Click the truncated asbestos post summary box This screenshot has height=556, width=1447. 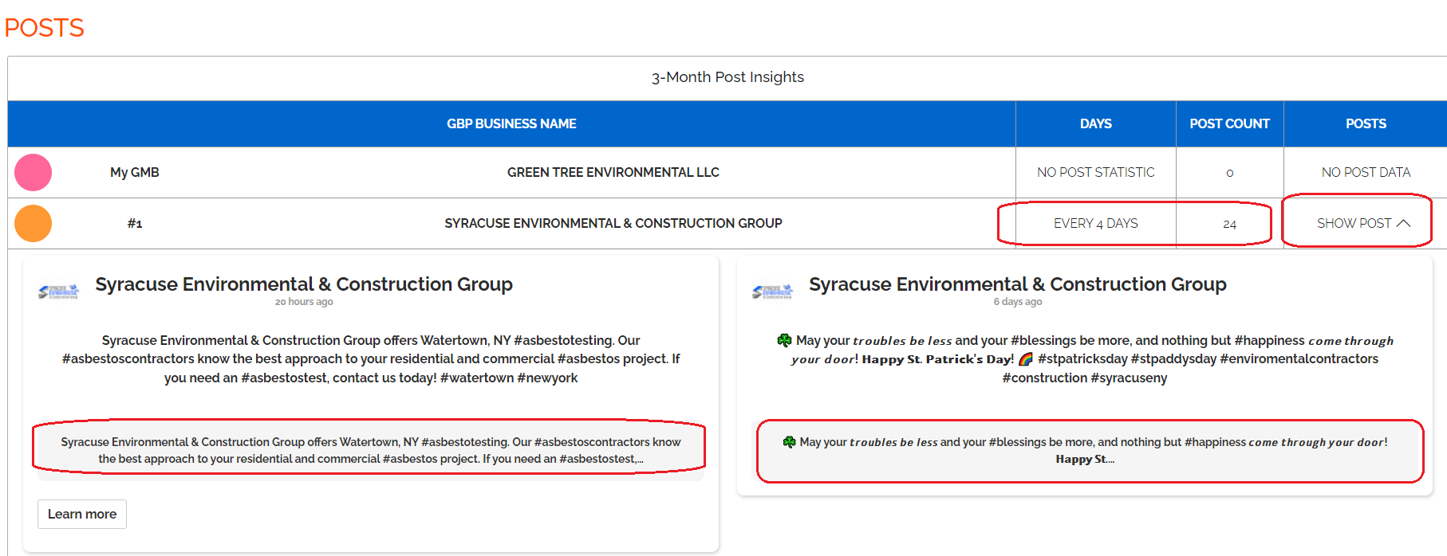coord(369,450)
